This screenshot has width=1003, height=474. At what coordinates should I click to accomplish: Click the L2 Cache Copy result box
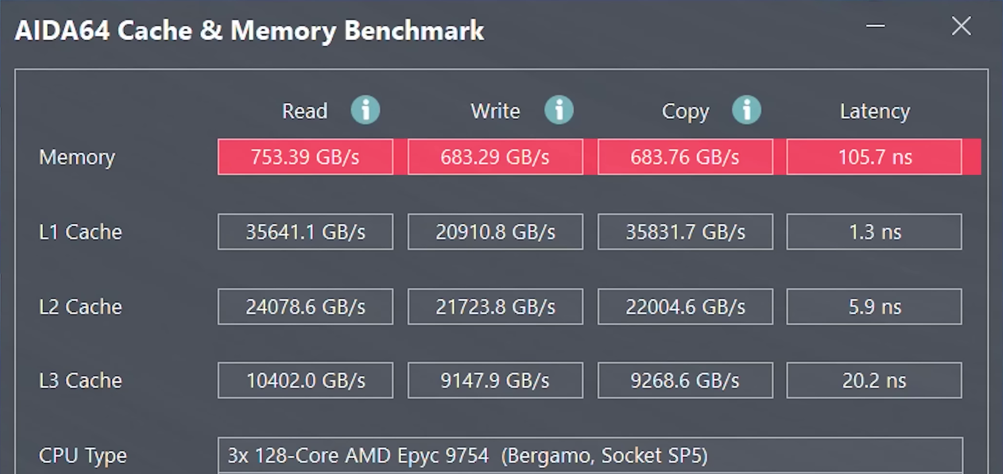[684, 306]
